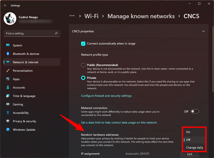Uncheck Connect automatically when in range
Viewport: 214px width, 158px height.
pos(83,44)
